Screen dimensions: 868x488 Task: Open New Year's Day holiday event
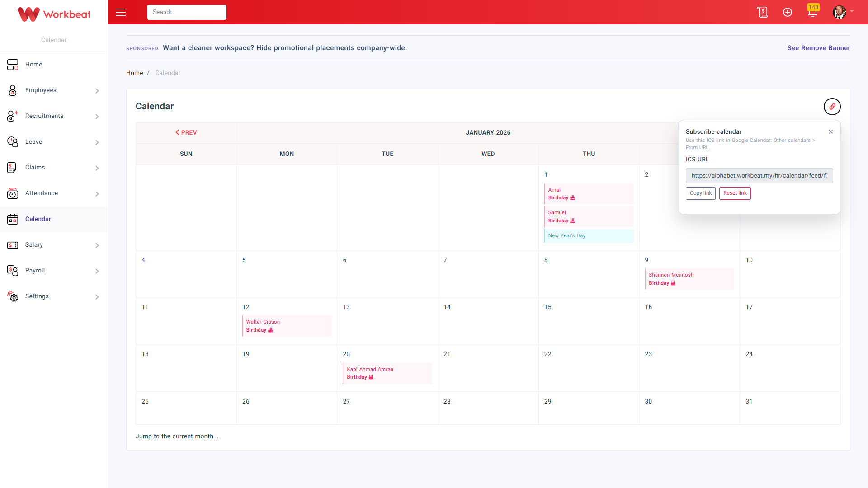coord(589,236)
